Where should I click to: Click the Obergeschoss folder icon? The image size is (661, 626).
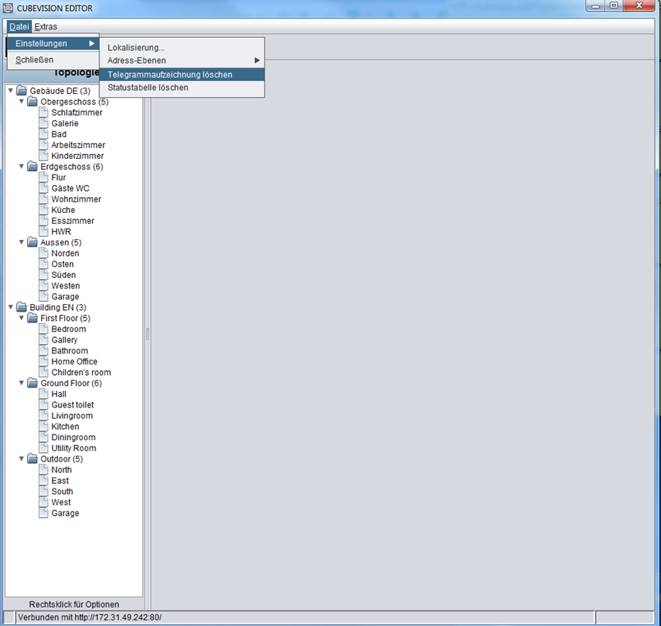click(33, 102)
